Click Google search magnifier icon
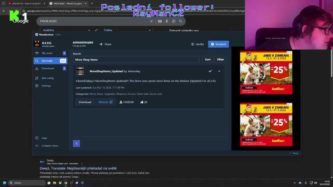 click(x=181, y=21)
